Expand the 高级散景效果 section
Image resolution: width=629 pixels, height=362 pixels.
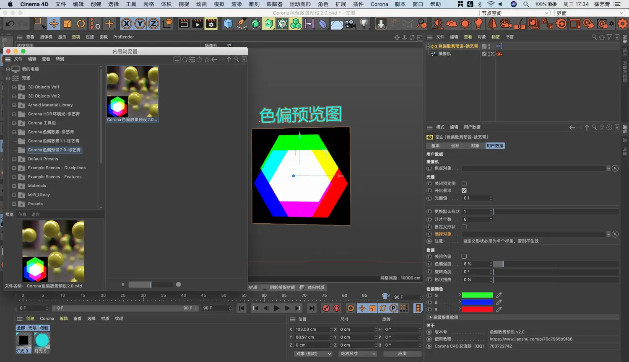(x=431, y=318)
